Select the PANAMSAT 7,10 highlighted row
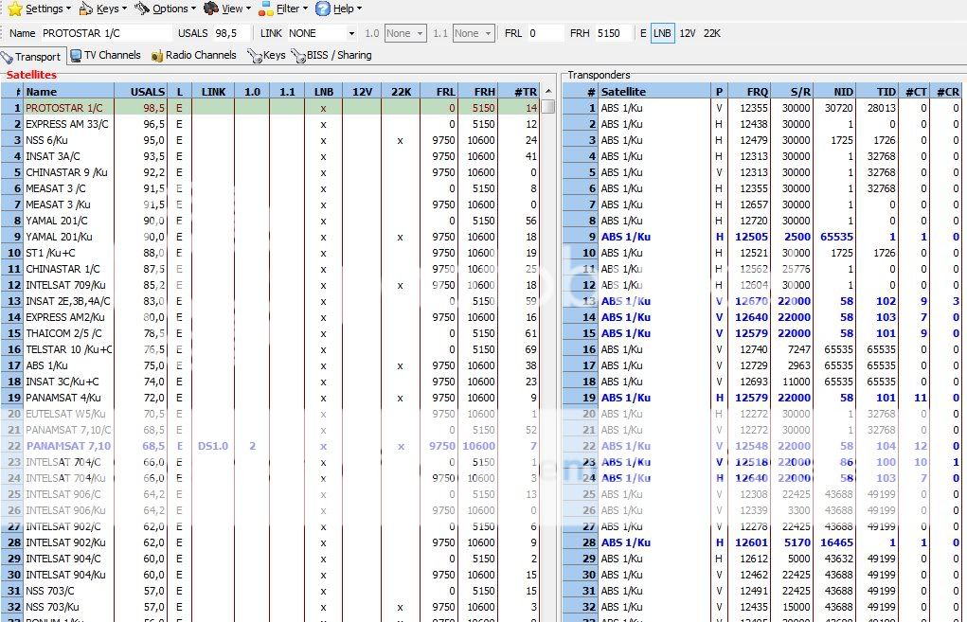Viewport: 967px width, 622px height. (x=272, y=446)
